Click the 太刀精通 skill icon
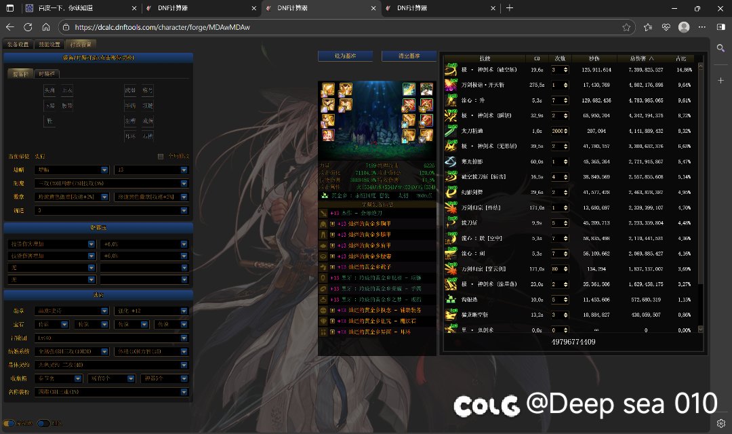Image resolution: width=732 pixels, height=434 pixels. click(x=451, y=131)
